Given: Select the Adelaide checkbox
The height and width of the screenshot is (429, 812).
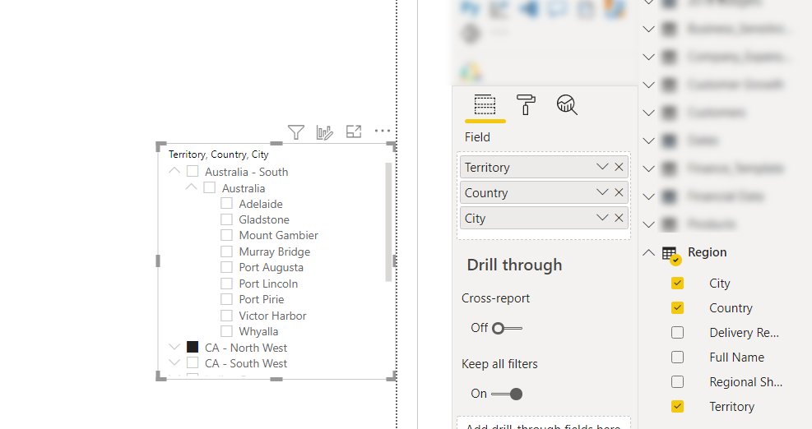Looking at the screenshot, I should 226,203.
